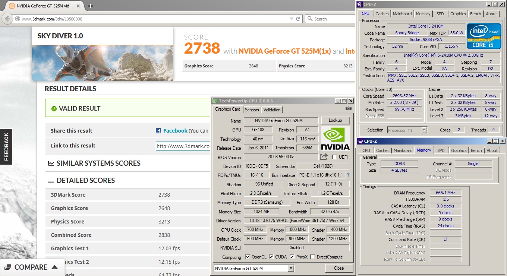
Task: Open SPD tab in lower CPU-Z window
Action: 441,150
